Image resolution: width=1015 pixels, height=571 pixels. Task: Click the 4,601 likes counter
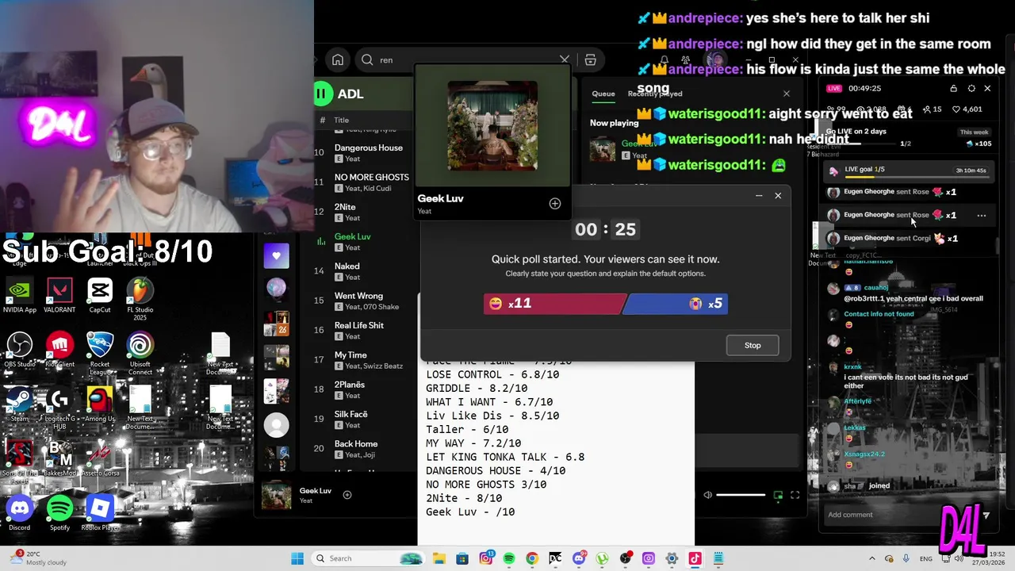point(967,109)
